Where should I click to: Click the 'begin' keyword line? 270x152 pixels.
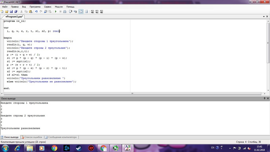pyautogui.click(x=8, y=38)
